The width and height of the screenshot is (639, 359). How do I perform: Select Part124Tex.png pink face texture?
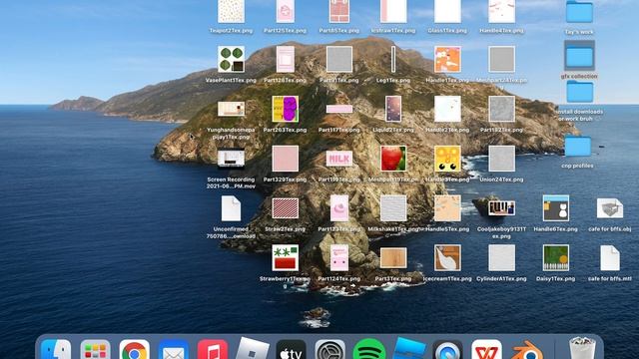point(339,257)
